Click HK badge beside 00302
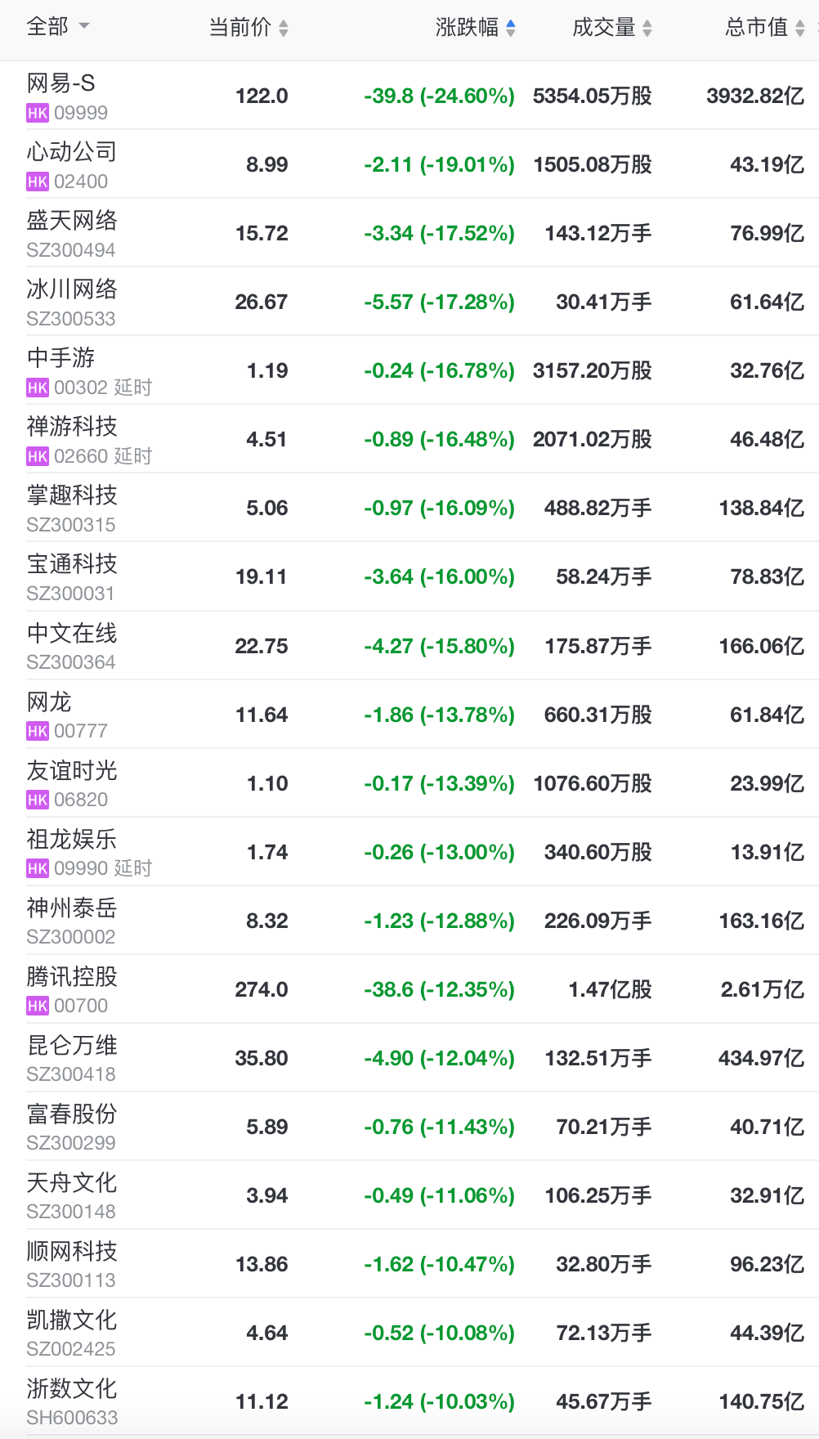Screen dimensions: 819x1439 (38, 388)
